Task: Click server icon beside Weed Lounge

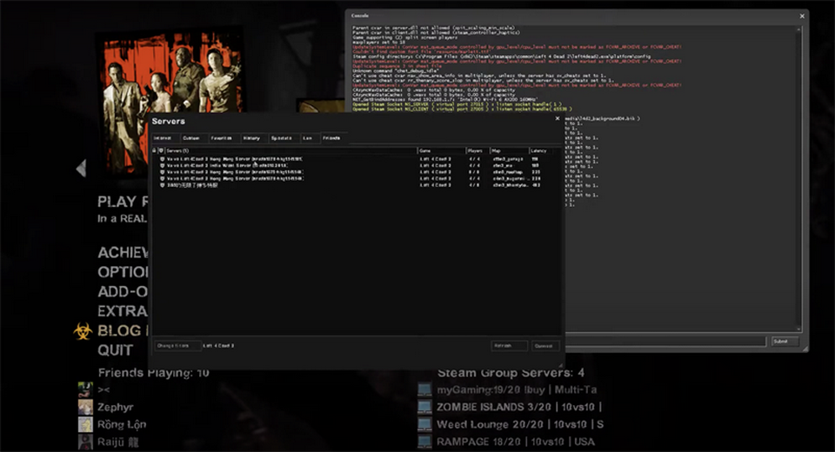Action: 424,424
